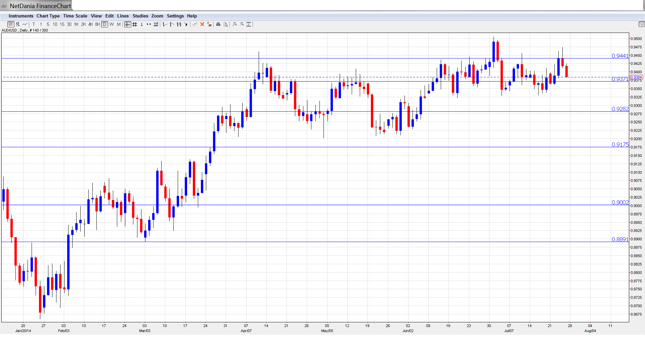The image size is (645, 363).
Task: Delete selected line with orange X
Action: pos(202,24)
